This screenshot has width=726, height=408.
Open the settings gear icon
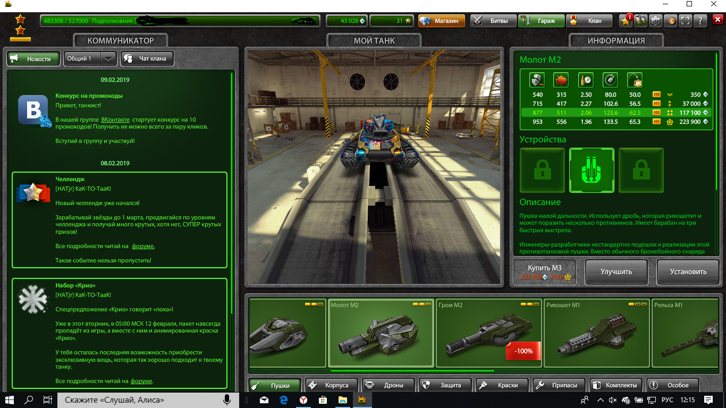(656, 21)
